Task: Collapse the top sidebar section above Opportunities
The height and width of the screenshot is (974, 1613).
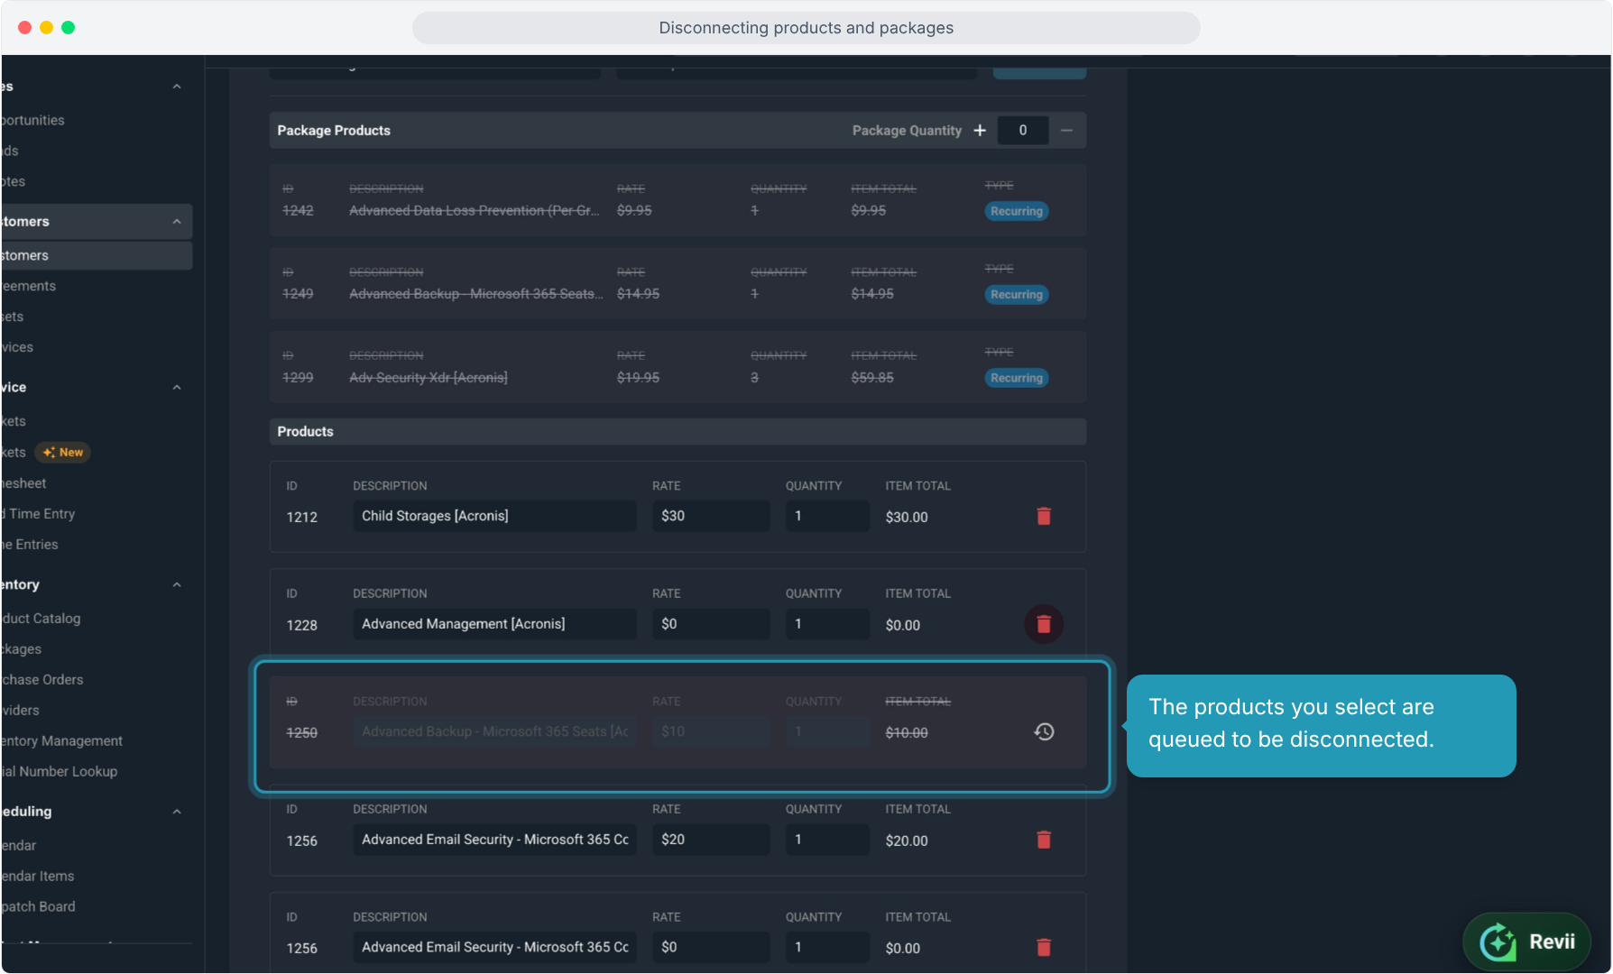Action: pyautogui.click(x=177, y=87)
